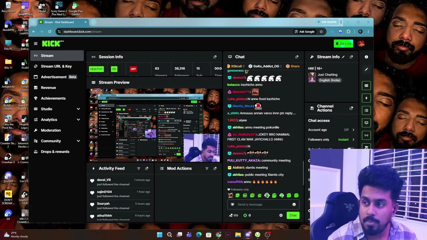The image size is (427, 240).
Task: Open the weather widget showing 27°C
Action: coord(15,235)
